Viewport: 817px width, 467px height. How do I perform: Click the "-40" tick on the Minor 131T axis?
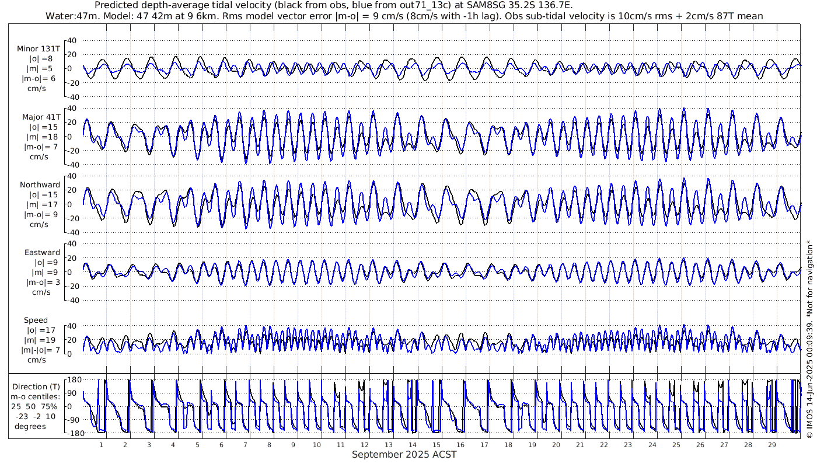click(71, 97)
